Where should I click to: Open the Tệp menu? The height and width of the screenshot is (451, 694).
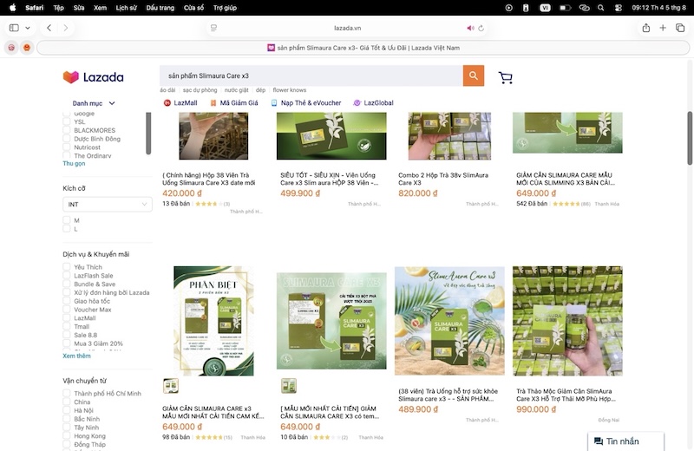point(58,8)
